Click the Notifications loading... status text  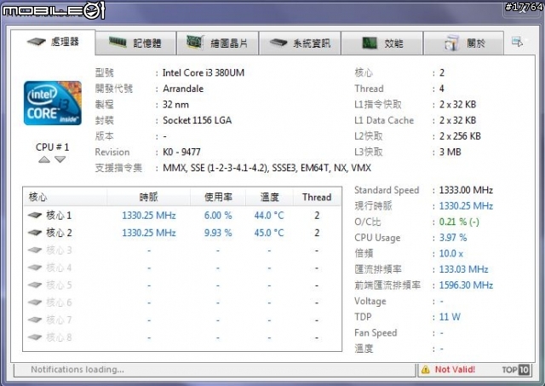77,369
